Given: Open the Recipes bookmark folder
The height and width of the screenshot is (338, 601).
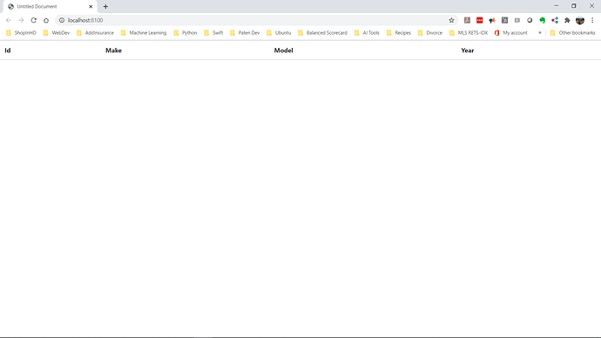Looking at the screenshot, I should tap(399, 33).
